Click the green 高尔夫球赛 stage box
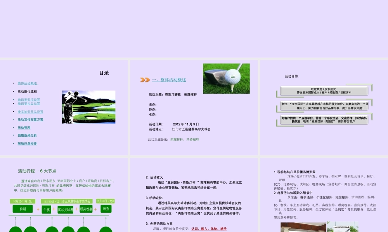 65,210
